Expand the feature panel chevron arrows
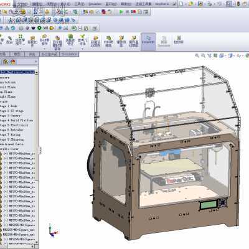 [x=35, y=62]
